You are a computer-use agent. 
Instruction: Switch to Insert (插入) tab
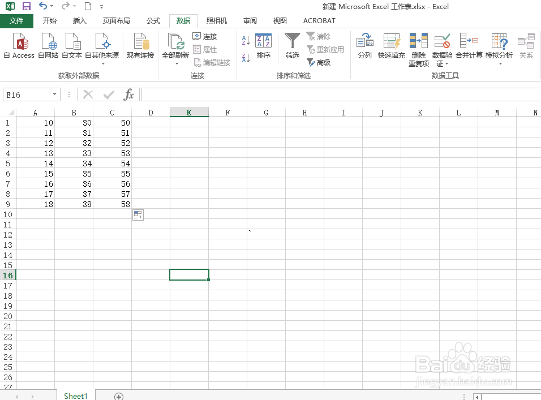(x=79, y=21)
